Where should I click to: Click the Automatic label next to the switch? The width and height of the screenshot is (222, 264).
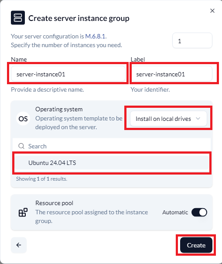[x=175, y=213]
